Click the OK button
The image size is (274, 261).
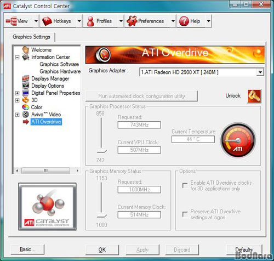point(102,249)
